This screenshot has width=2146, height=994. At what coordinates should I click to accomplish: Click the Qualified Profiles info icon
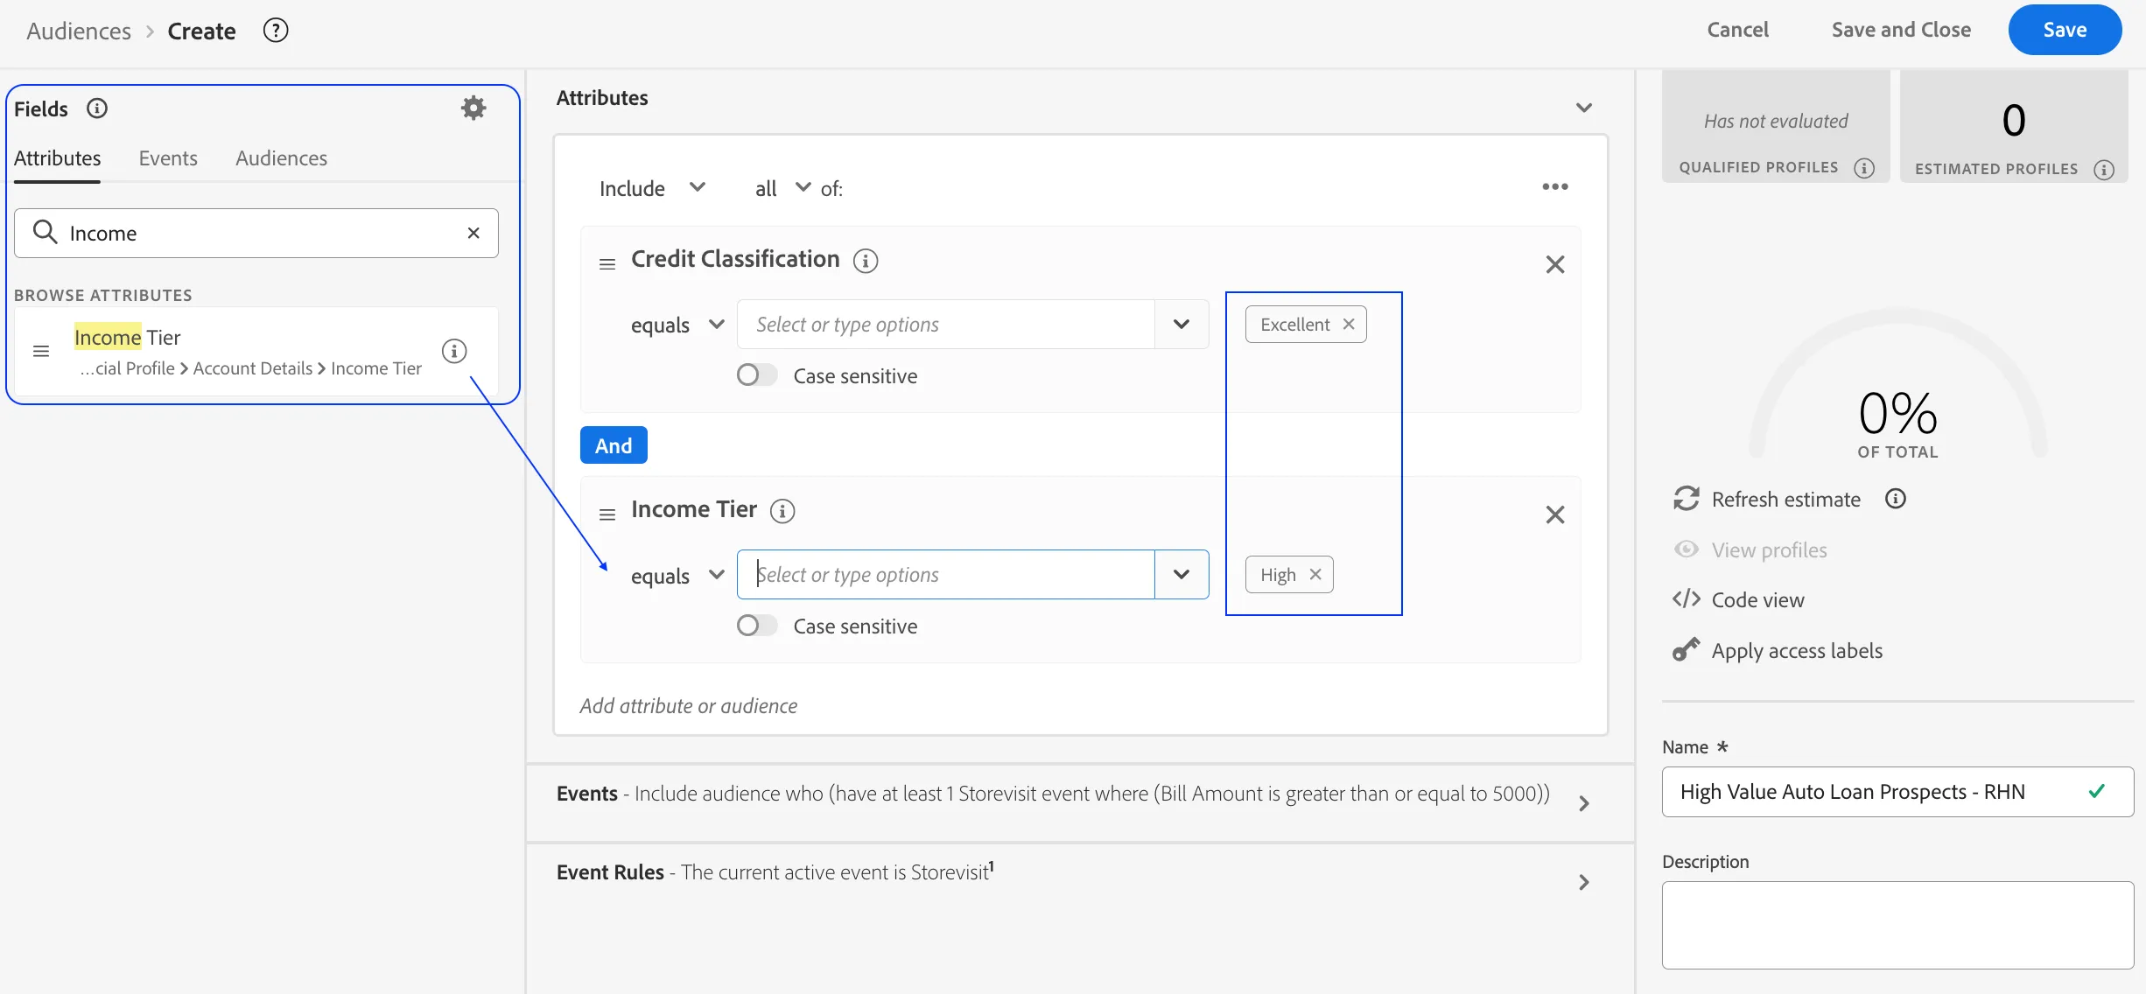tap(1864, 168)
